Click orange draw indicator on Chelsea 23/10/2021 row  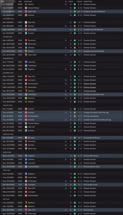75,48
